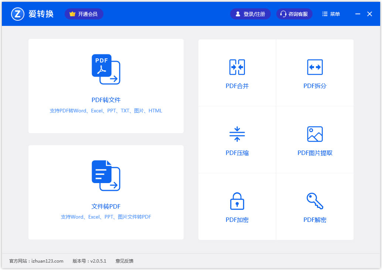Click the 登录/注册 button
The width and height of the screenshot is (382, 270).
250,14
